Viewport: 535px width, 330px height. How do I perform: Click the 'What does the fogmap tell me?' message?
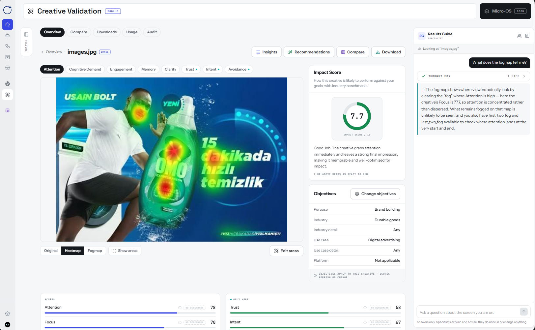499,63
